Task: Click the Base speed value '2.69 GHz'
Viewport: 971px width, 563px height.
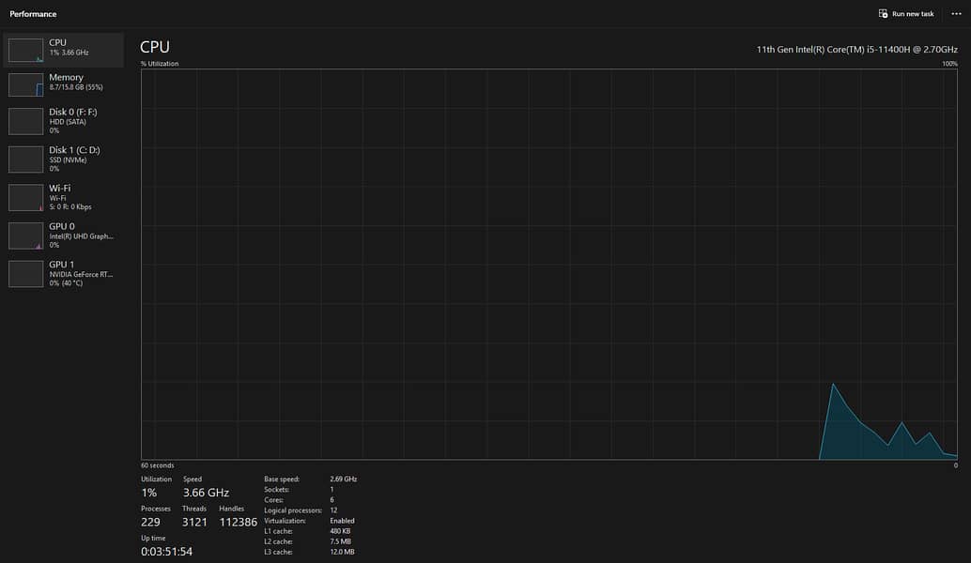Action: [343, 479]
